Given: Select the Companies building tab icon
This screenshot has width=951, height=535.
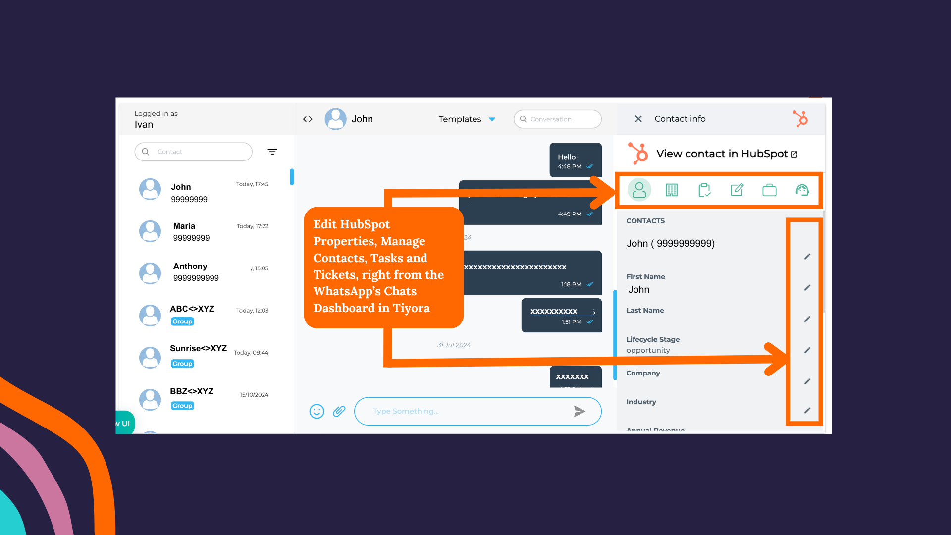Looking at the screenshot, I should pyautogui.click(x=672, y=190).
